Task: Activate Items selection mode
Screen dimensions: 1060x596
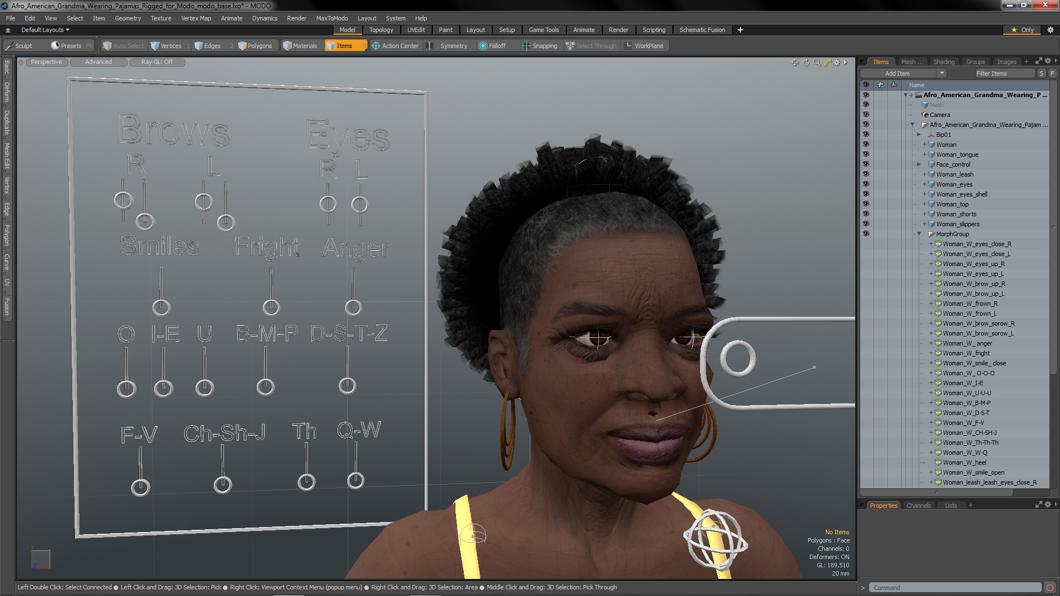Action: click(345, 46)
